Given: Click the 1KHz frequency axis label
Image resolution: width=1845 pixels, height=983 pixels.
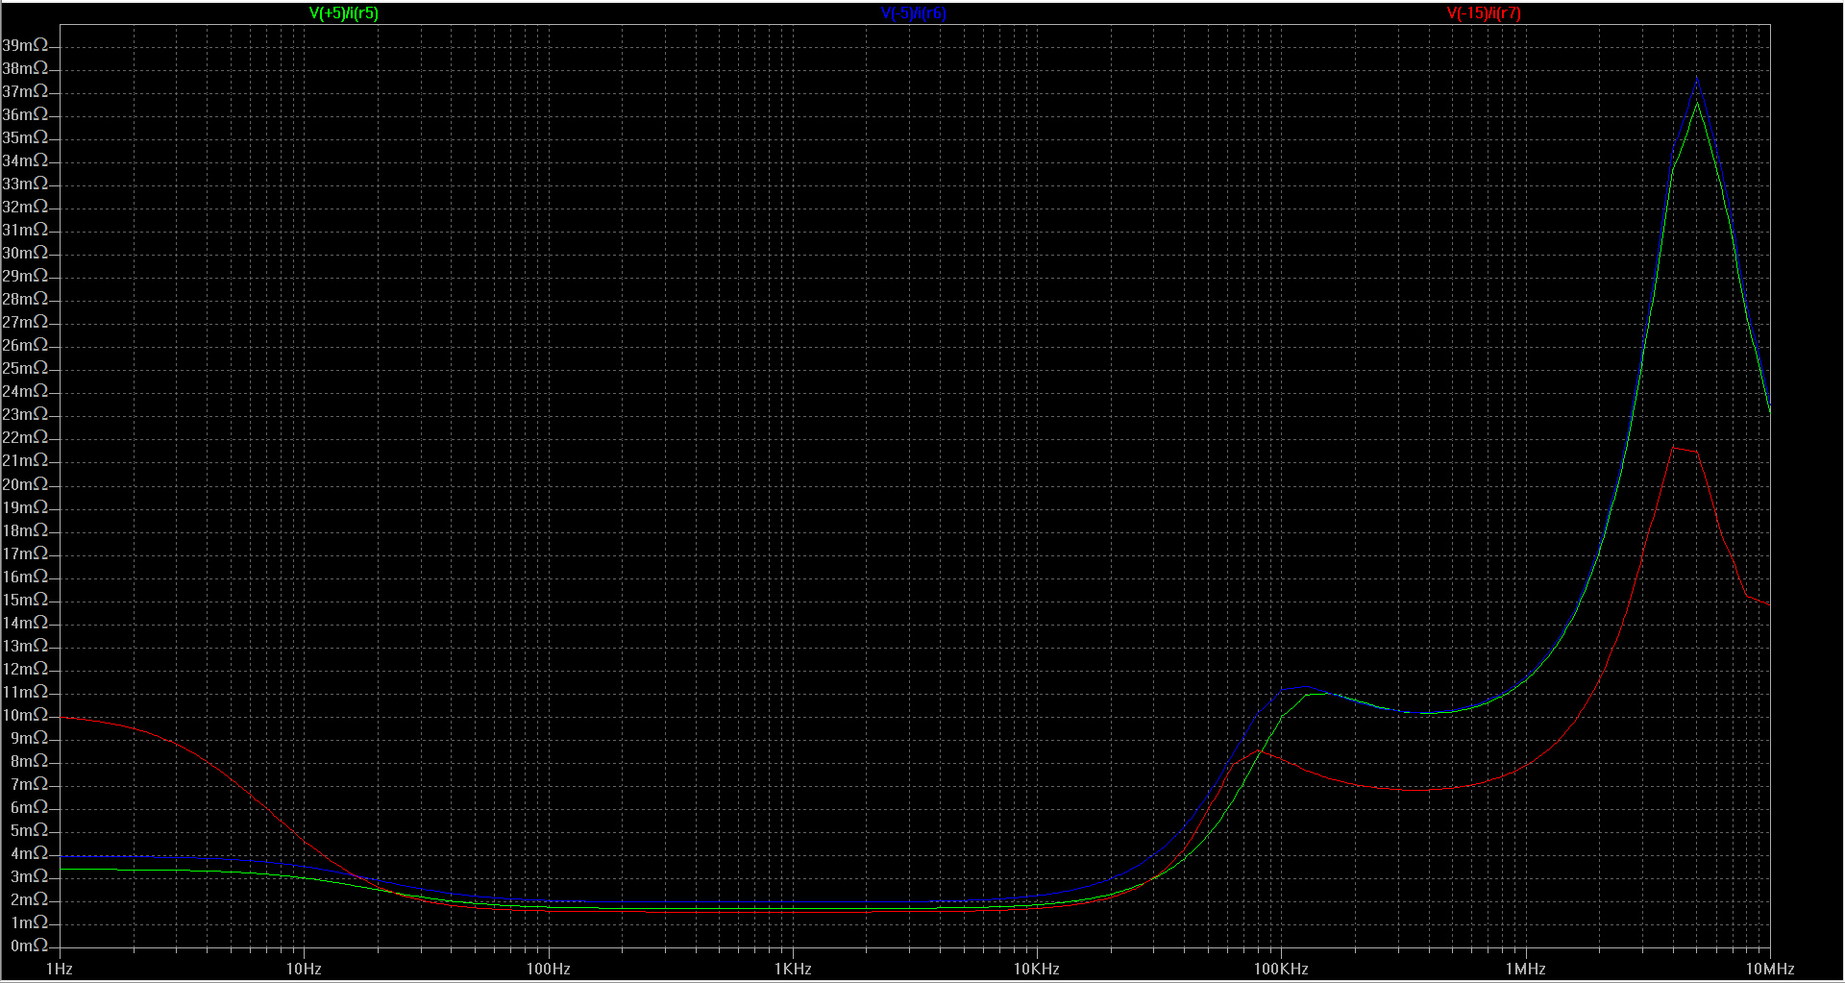Looking at the screenshot, I should click(x=793, y=969).
